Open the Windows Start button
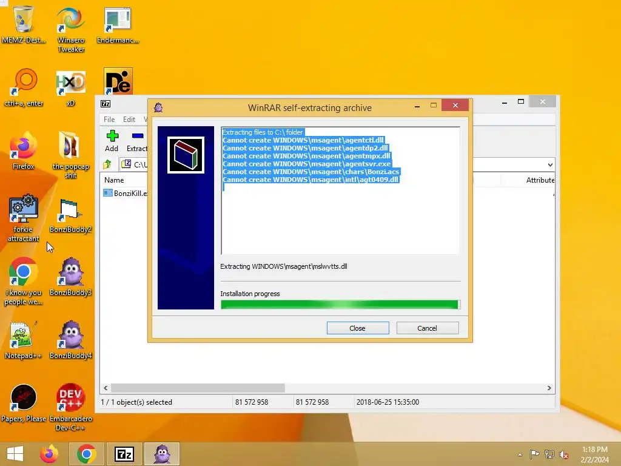621x466 pixels. (x=15, y=454)
